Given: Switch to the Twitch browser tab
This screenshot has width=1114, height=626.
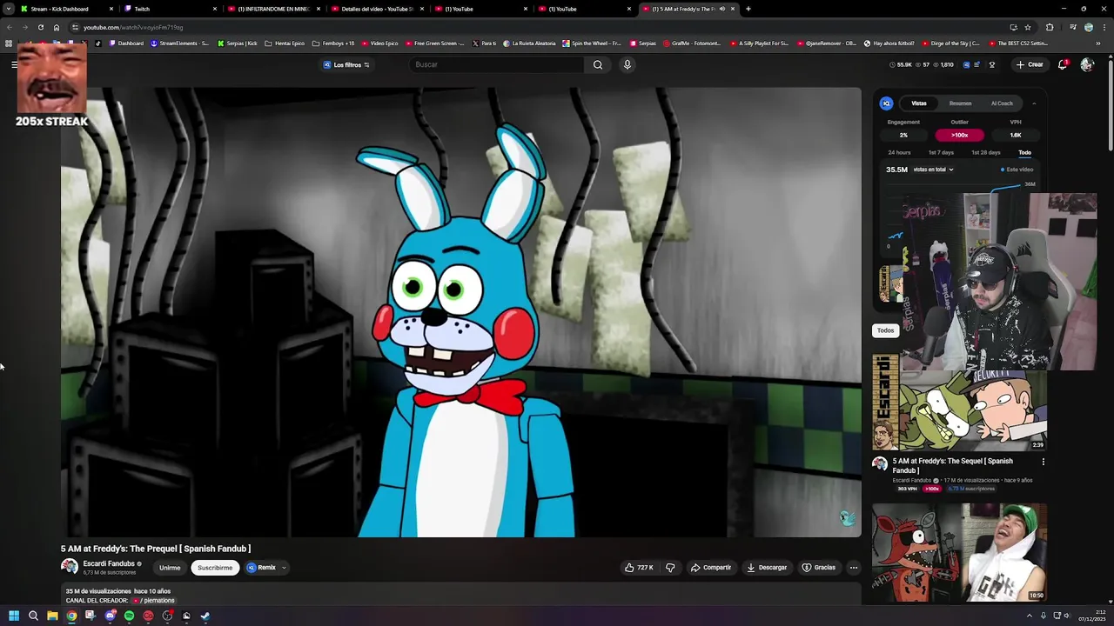Looking at the screenshot, I should [x=171, y=9].
